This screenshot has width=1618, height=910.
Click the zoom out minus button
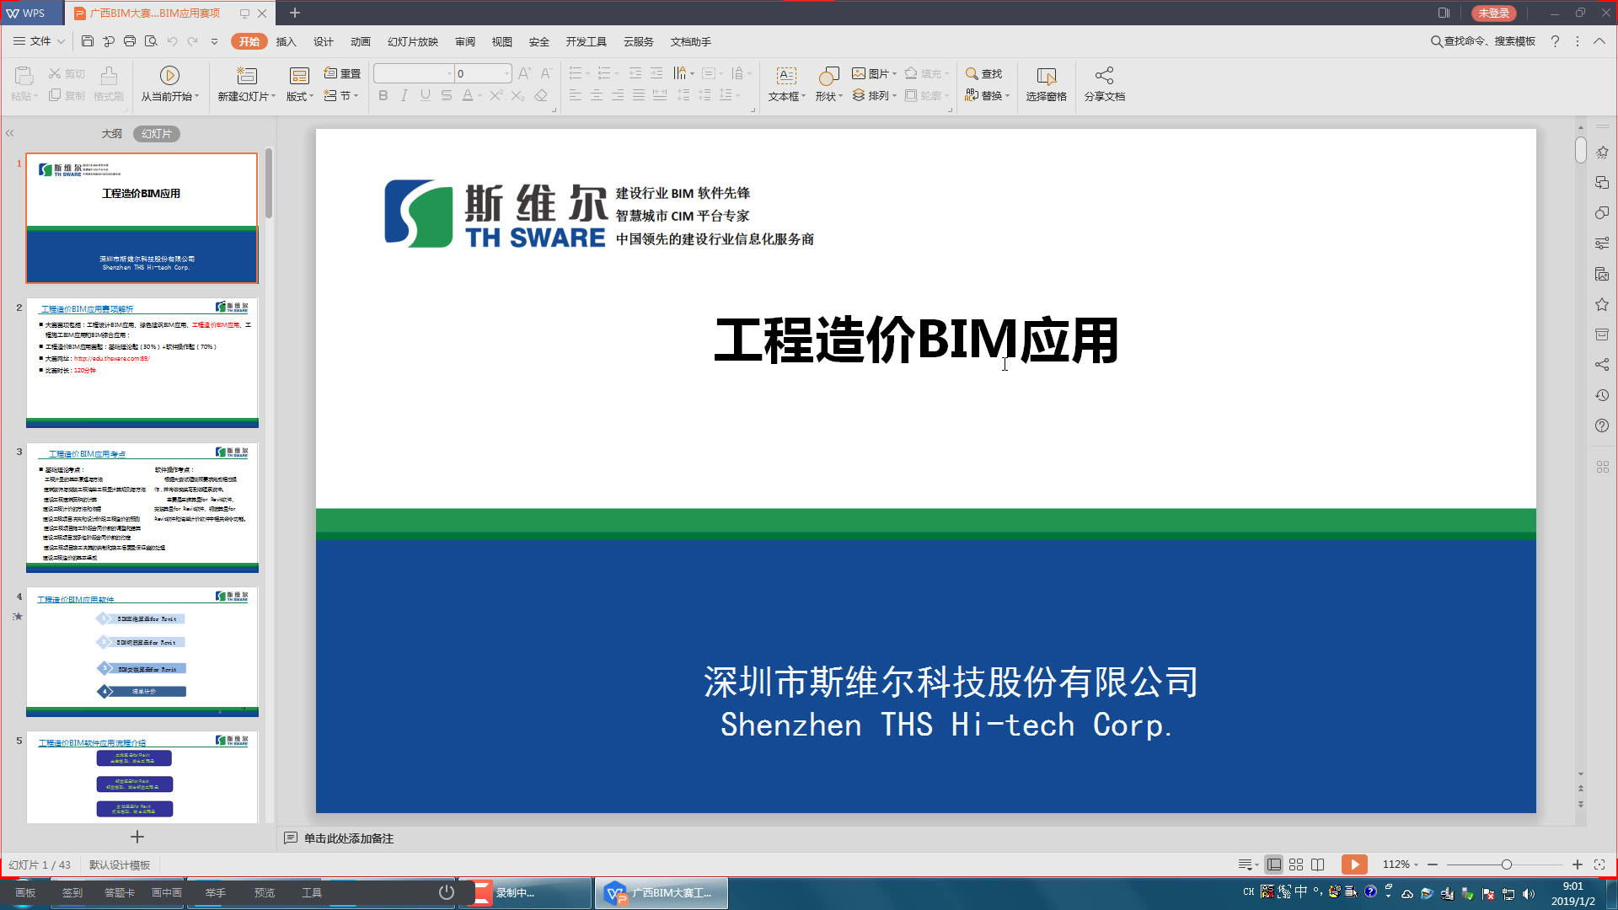pos(1433,864)
